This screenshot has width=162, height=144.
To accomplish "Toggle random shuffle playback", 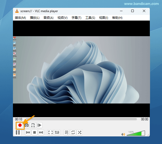I will 79,132.
